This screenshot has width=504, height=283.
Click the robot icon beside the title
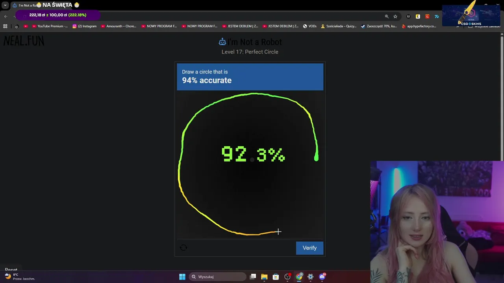[x=222, y=42]
